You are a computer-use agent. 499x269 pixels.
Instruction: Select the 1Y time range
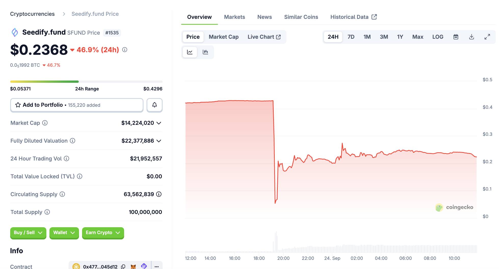[400, 37]
